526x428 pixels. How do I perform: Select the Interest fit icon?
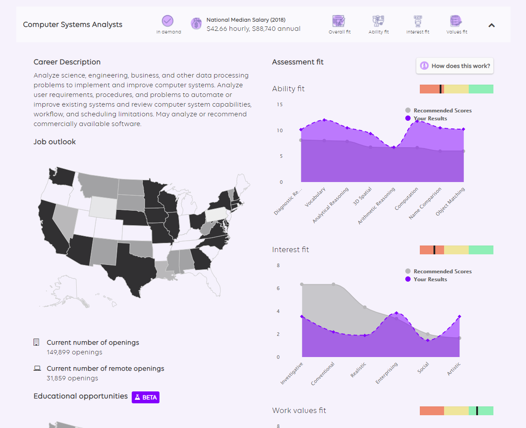coord(417,21)
